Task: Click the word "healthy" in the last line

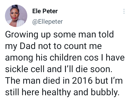Action: 56,92
